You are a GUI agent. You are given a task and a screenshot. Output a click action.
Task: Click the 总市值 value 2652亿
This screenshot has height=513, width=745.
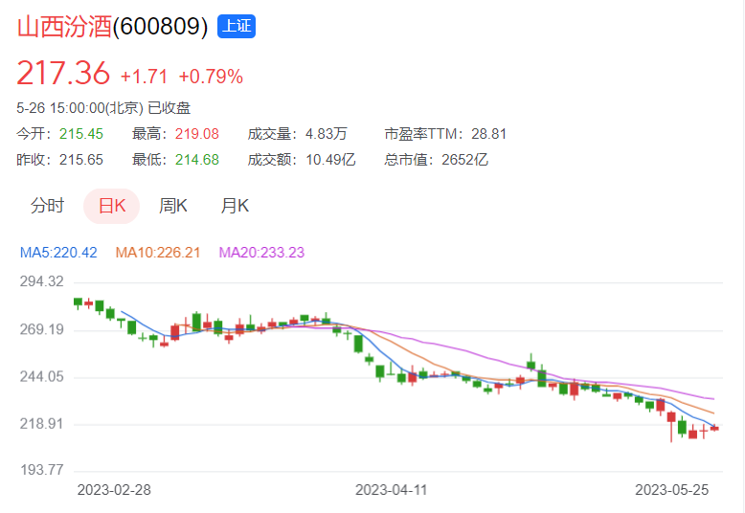pos(464,160)
